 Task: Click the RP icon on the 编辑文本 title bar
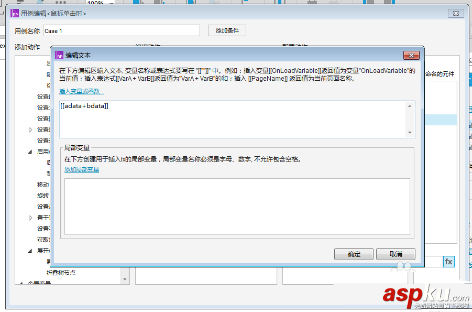tap(59, 55)
